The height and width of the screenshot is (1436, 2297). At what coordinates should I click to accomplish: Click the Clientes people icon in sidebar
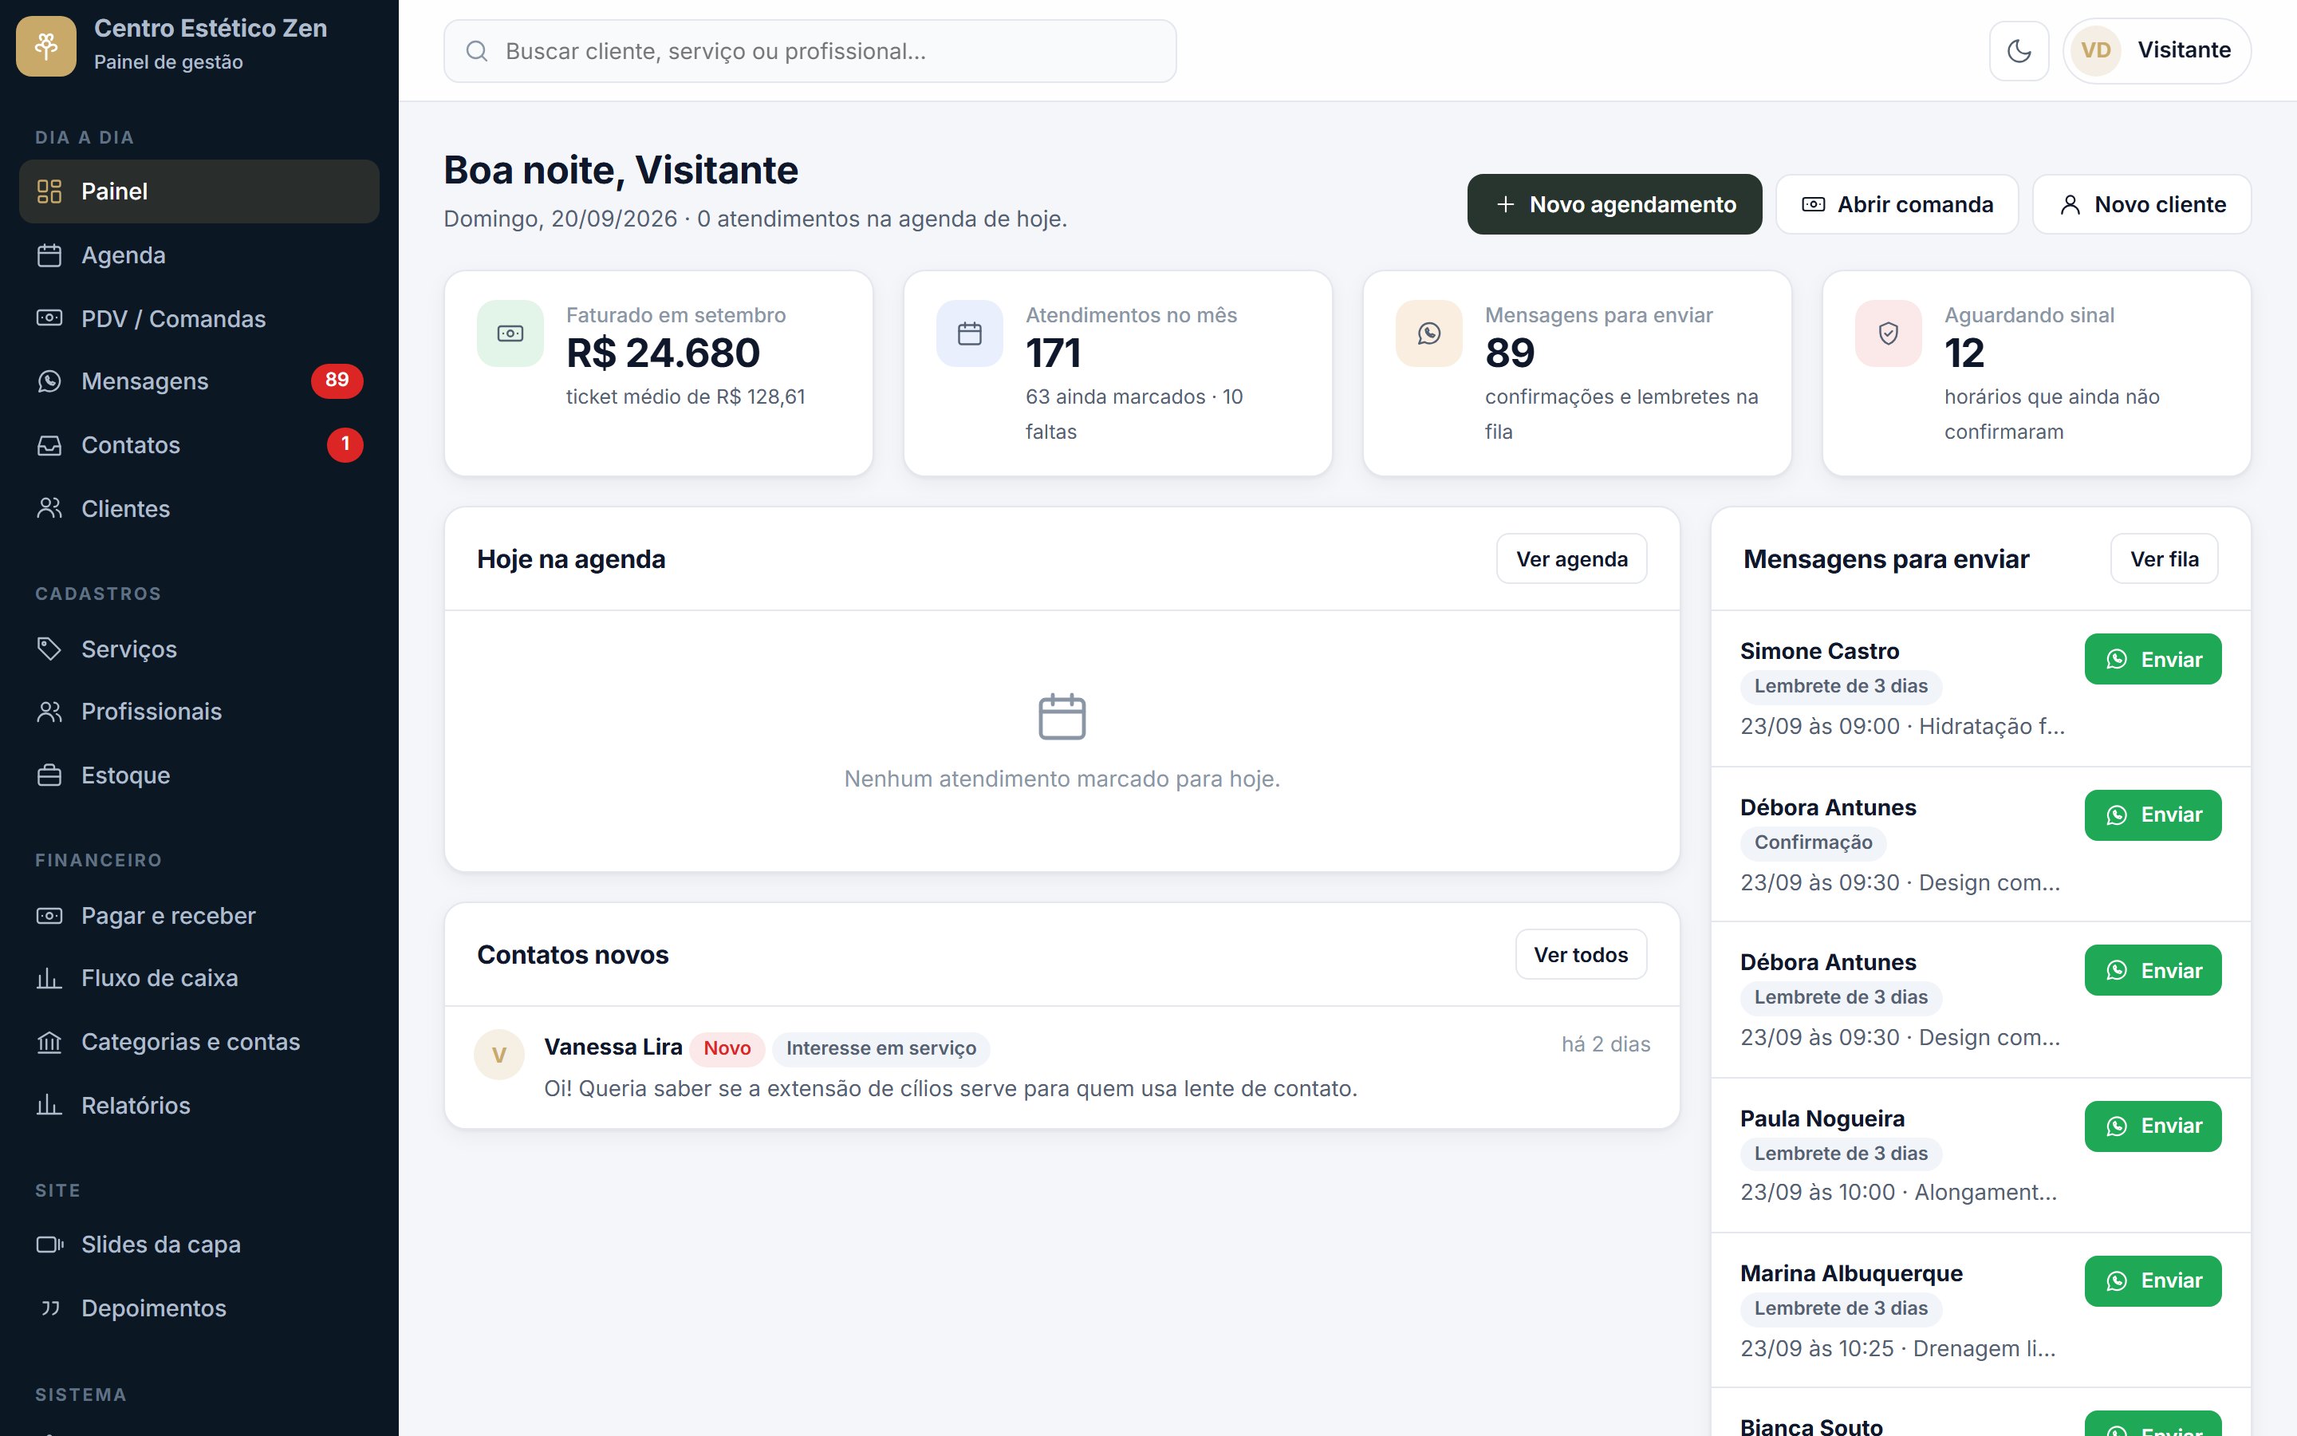(49, 508)
